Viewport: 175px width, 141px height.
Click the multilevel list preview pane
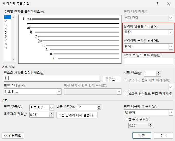(x=70, y=39)
